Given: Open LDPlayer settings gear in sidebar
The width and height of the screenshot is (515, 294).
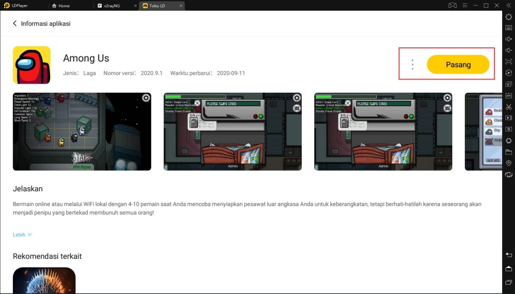Looking at the screenshot, I should tap(508, 17).
